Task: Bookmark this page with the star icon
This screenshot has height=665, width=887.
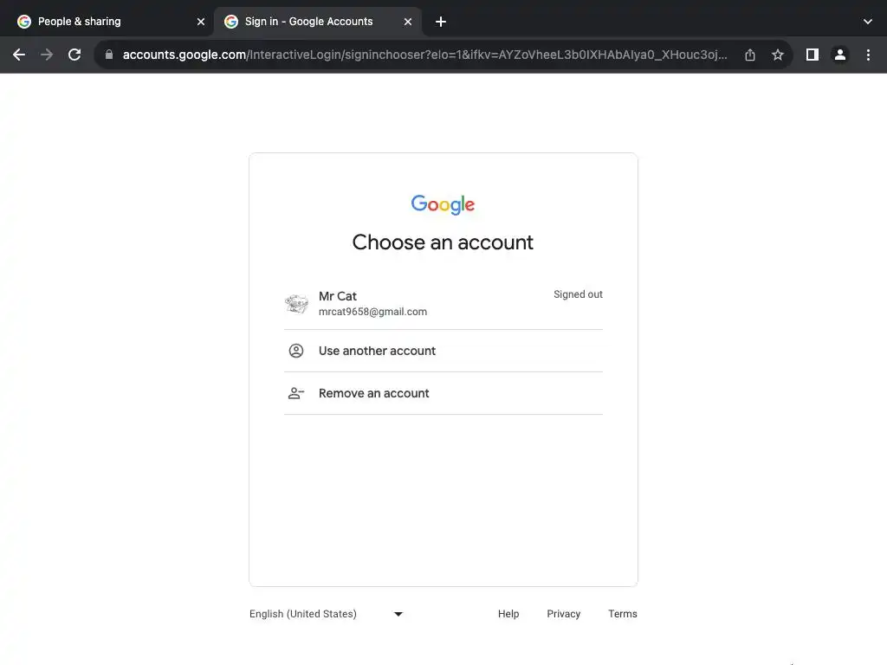Action: point(778,55)
